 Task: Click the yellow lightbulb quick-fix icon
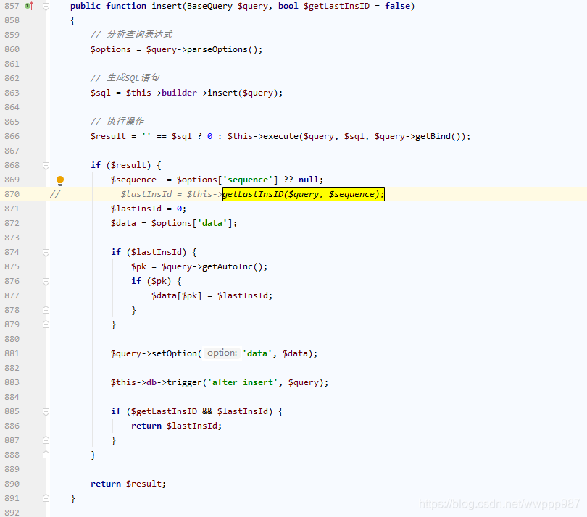coord(60,181)
